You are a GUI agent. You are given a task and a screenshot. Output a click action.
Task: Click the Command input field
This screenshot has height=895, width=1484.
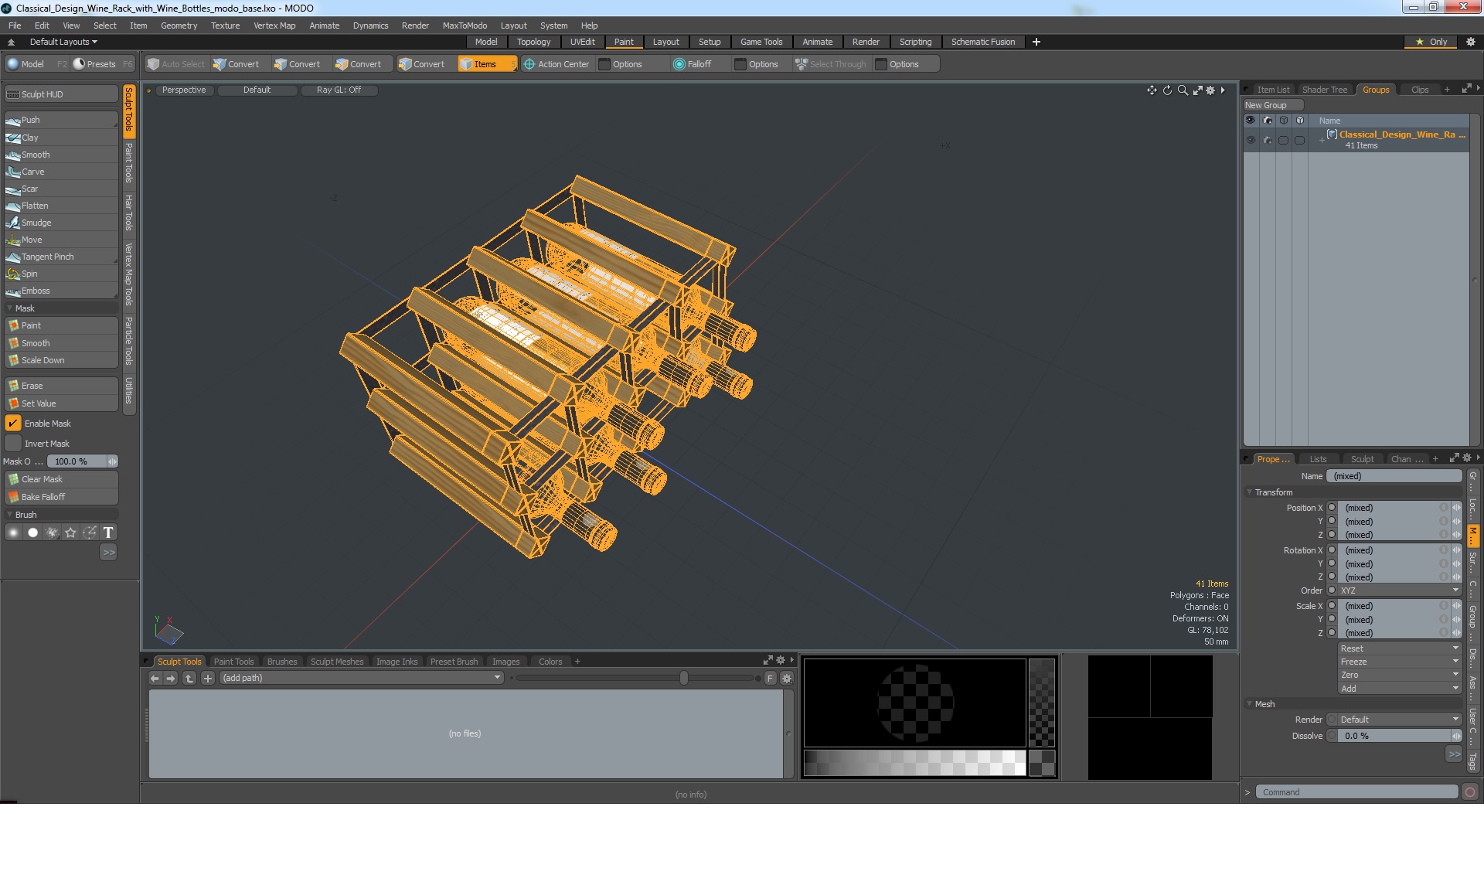1356,792
